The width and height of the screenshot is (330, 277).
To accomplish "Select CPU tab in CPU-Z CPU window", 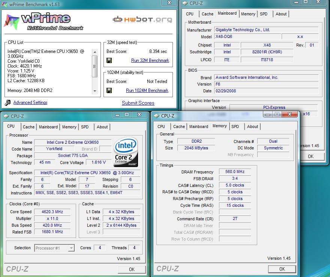I will 11,126.
